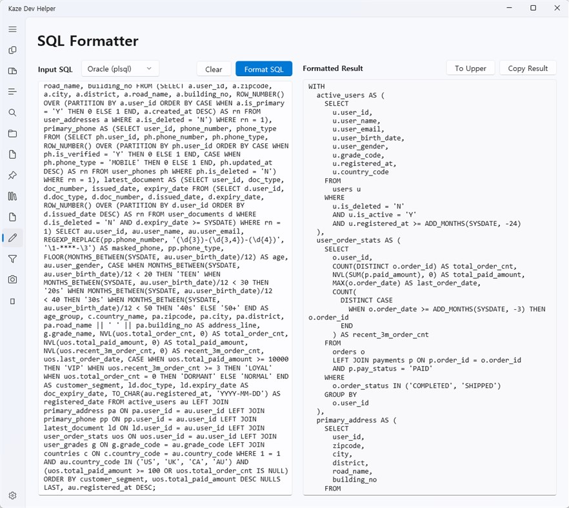The width and height of the screenshot is (569, 508).
Task: Click 'users u' line in result
Action: click(x=346, y=189)
